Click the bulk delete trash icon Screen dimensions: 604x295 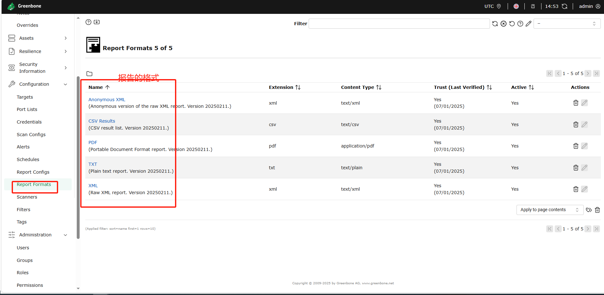pos(597,210)
